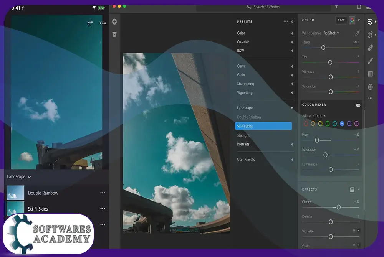The width and height of the screenshot is (384, 257).
Task: Open the Adjust Color dropdown
Action: click(319, 116)
